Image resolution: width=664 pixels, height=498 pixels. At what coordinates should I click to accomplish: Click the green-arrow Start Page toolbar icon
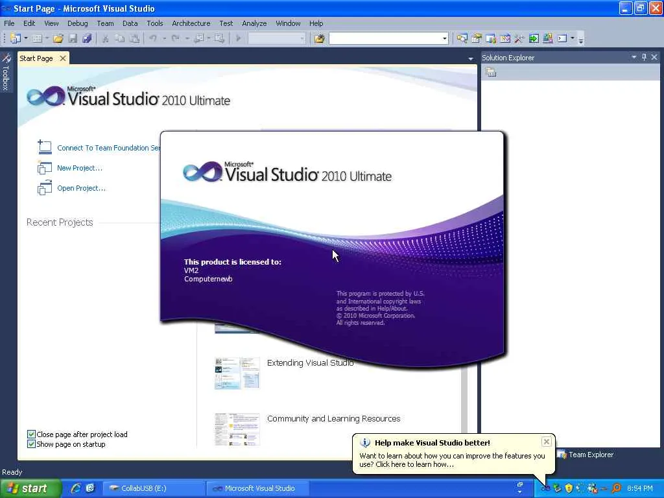click(534, 38)
